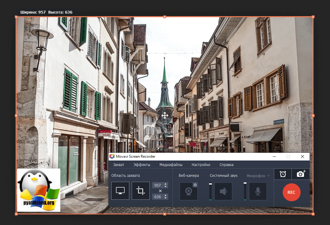Open the Эффекты menu
The height and width of the screenshot is (225, 330).
(142, 165)
